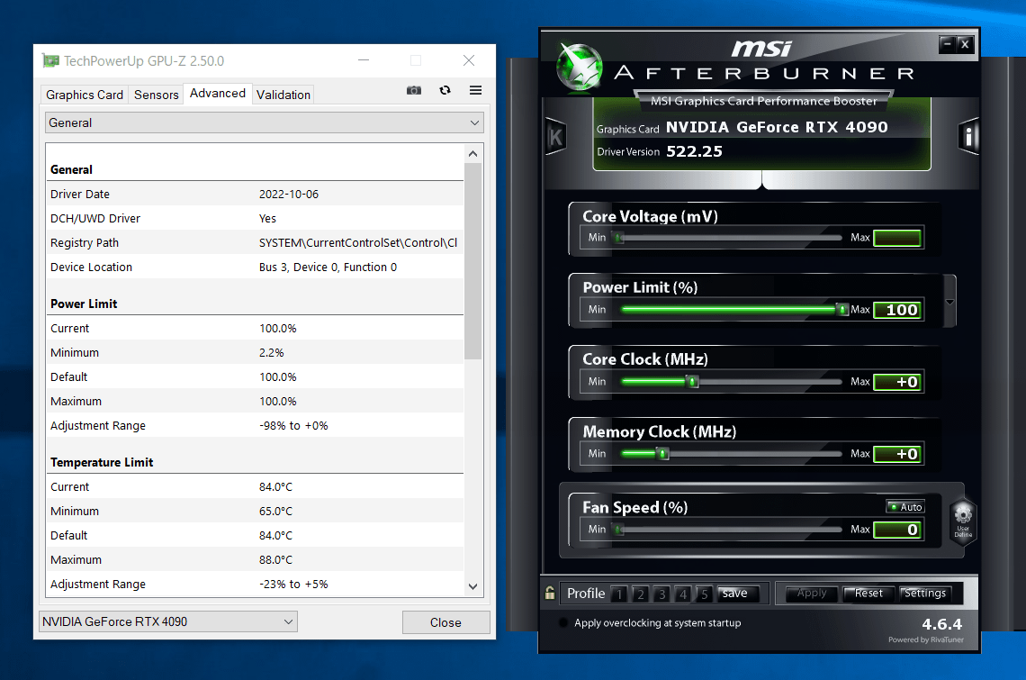The width and height of the screenshot is (1026, 680).
Task: Click the Core Voltage value field
Action: tap(897, 238)
